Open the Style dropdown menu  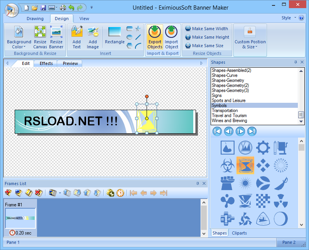pos(289,18)
